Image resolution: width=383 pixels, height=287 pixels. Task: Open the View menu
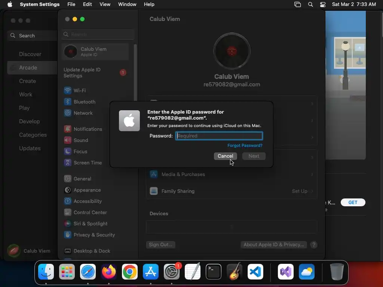tap(105, 4)
